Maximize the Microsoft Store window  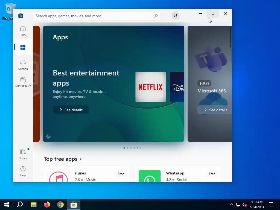coord(213,13)
